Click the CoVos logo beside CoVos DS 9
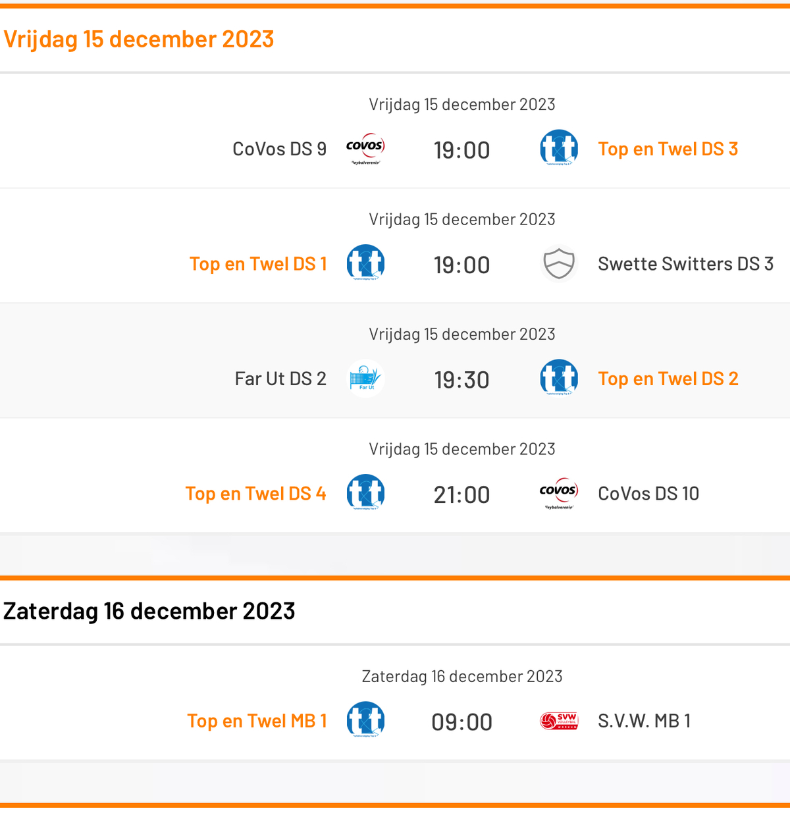 pos(365,149)
